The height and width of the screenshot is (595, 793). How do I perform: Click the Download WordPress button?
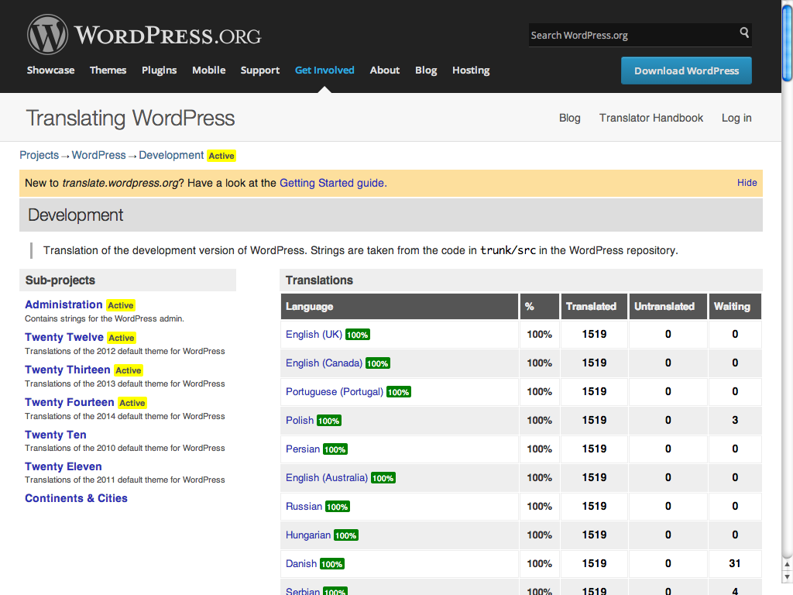[686, 71]
